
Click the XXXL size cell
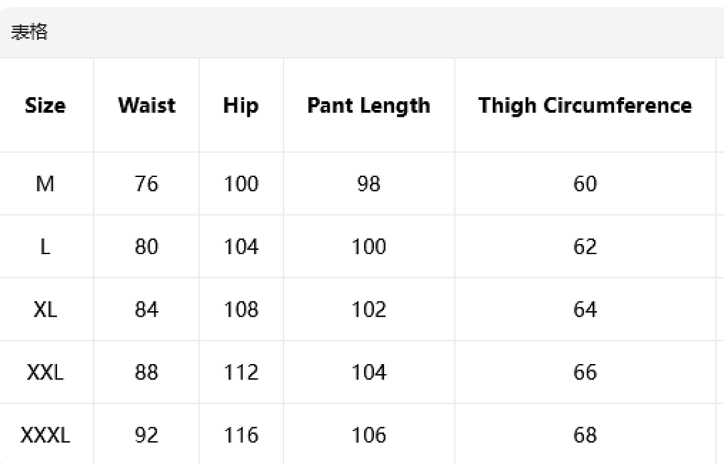[46, 434]
